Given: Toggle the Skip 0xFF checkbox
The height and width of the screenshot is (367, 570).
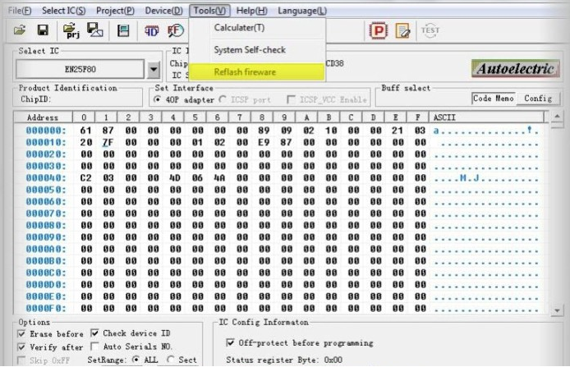Looking at the screenshot, I should (x=21, y=360).
